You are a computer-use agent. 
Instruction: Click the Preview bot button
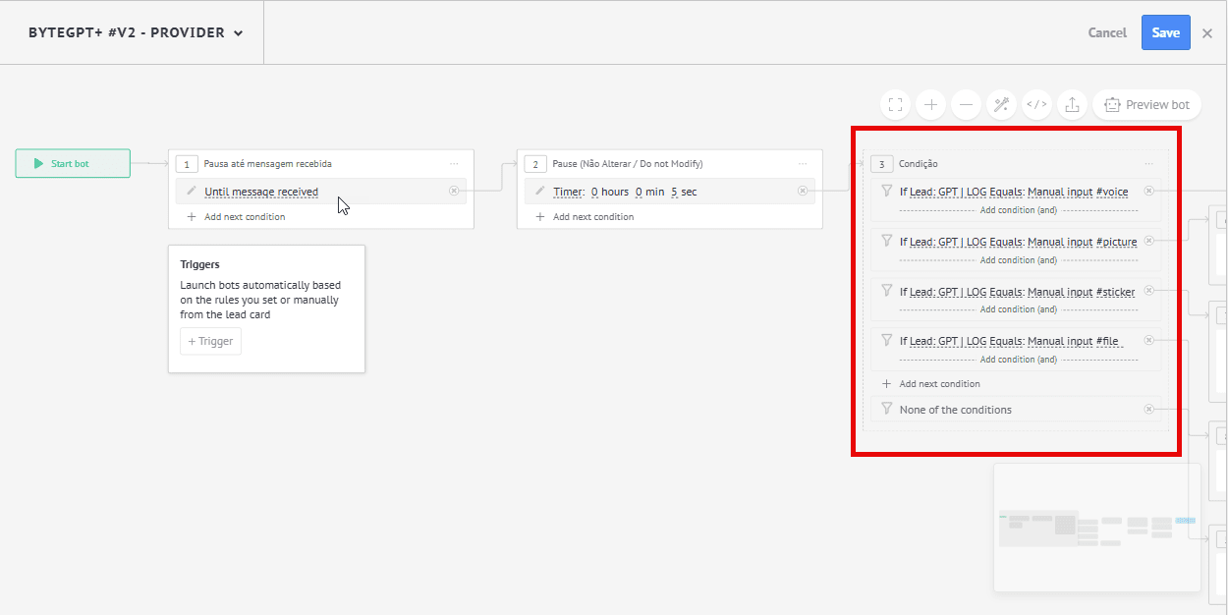coord(1146,104)
